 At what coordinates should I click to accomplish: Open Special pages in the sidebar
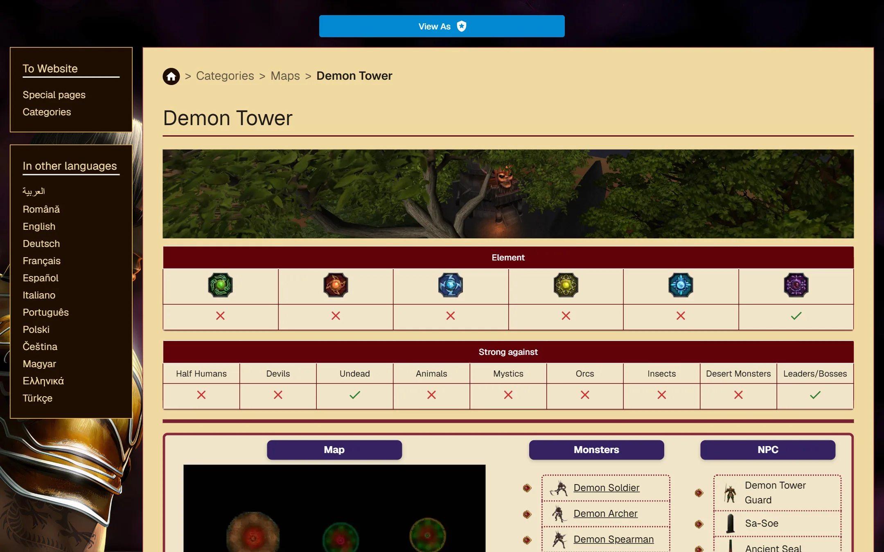tap(54, 95)
